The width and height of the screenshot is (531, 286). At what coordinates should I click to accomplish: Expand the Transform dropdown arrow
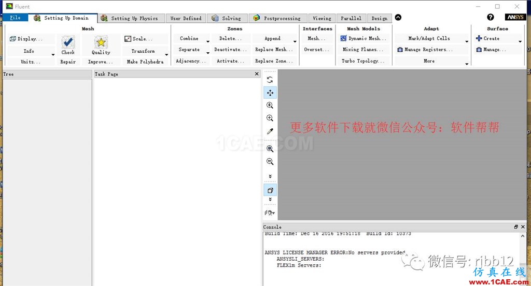166,55
